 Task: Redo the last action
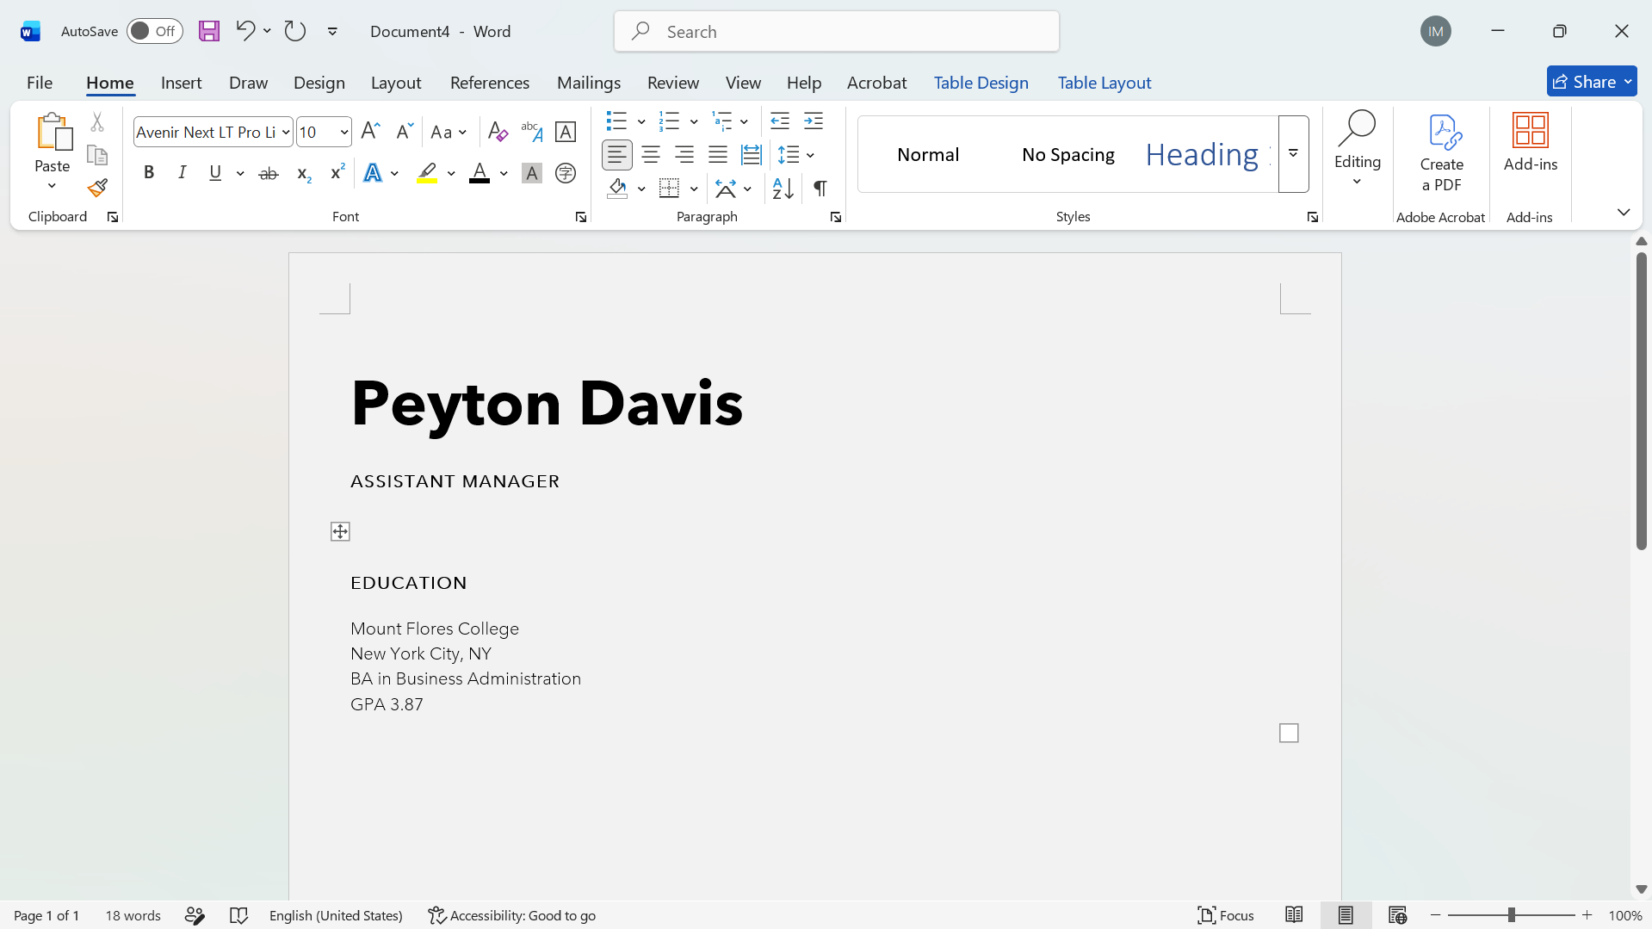(x=295, y=31)
